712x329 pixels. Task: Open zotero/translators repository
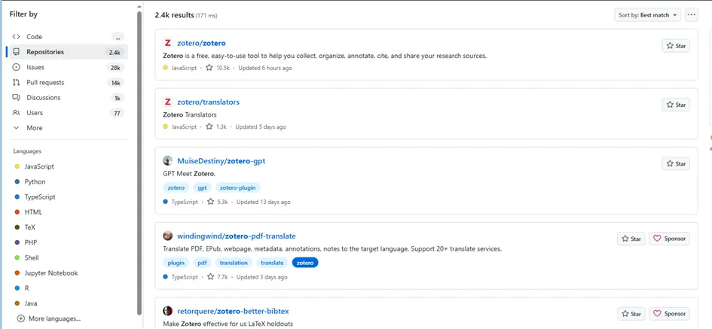pos(208,102)
